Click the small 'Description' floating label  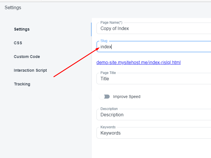(x=109, y=109)
